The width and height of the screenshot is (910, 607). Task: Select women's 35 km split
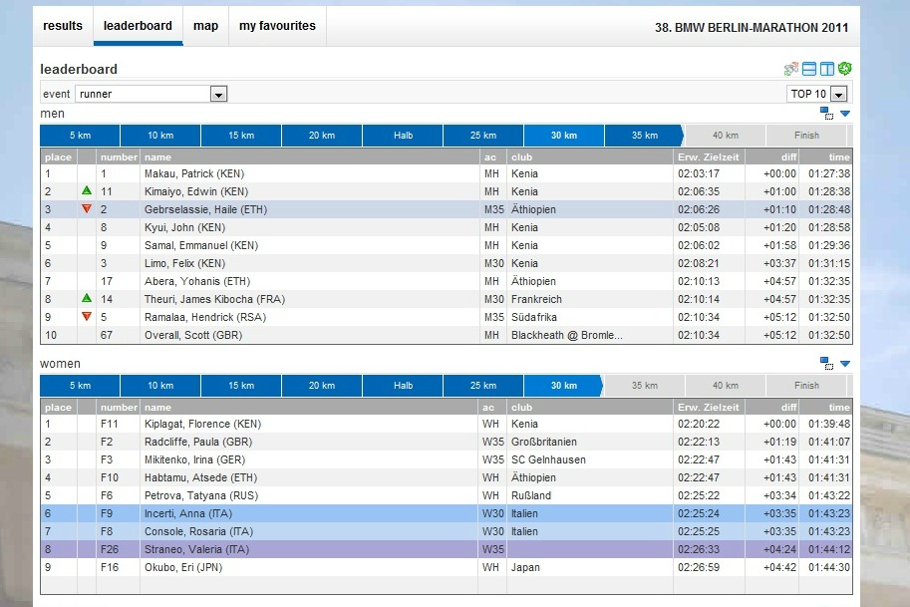(x=645, y=386)
